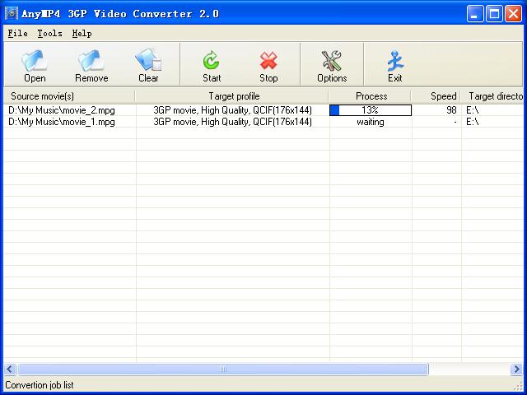Click the horizontal scrollbar thumb

tap(223, 369)
